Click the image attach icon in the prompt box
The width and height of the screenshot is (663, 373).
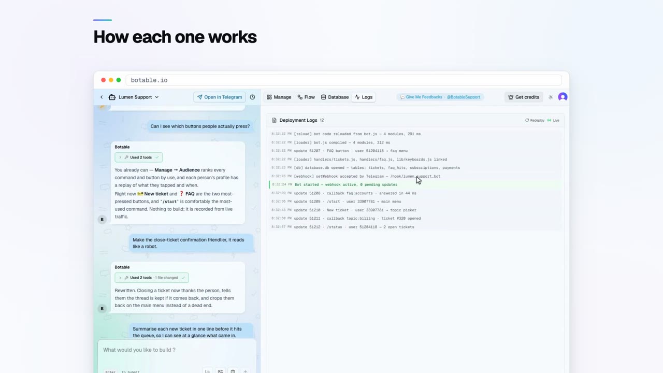(220, 371)
